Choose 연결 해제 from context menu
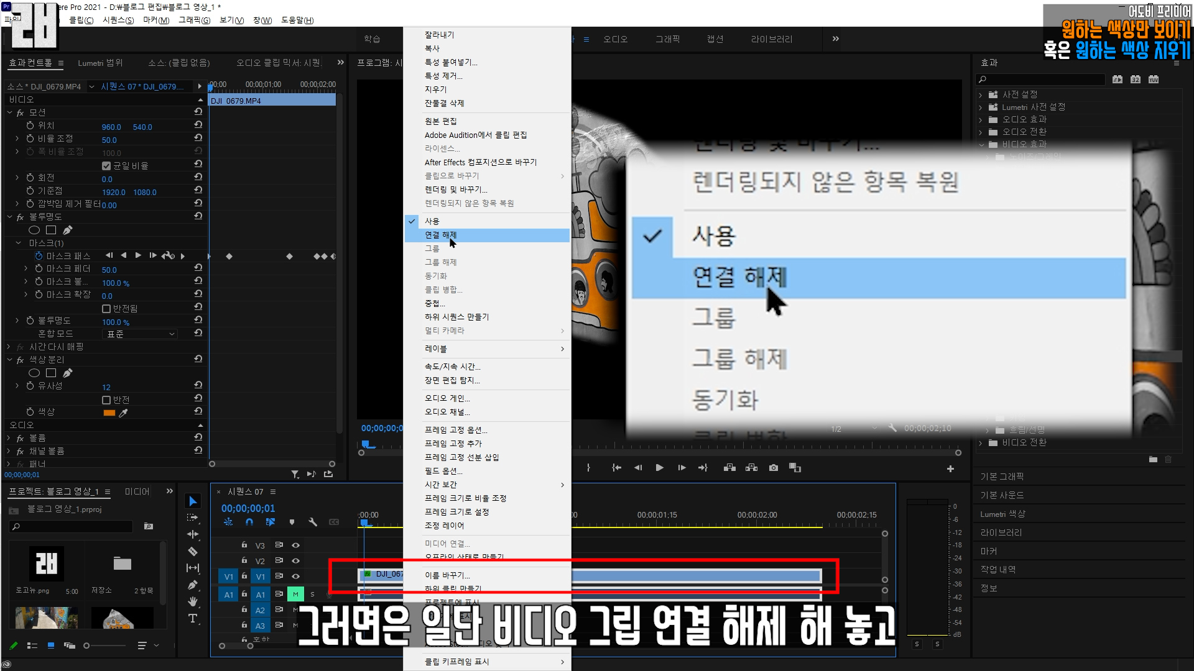 pyautogui.click(x=440, y=235)
